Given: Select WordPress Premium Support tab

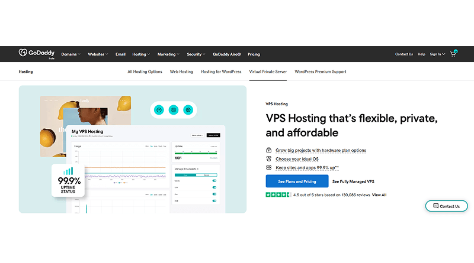Looking at the screenshot, I should pos(320,72).
